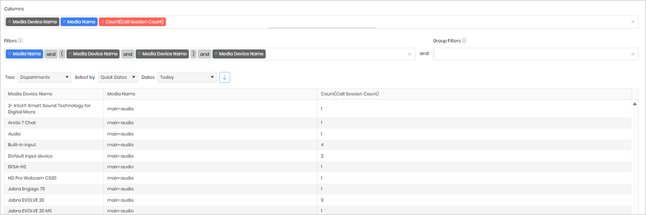Image resolution: width=646 pixels, height=215 pixels.
Task: Clear all filters with the Filters field x
Action: (x=409, y=54)
